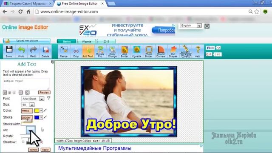
Task: Open the Мультимедийные Программы ad link
Action: click(x=95, y=148)
